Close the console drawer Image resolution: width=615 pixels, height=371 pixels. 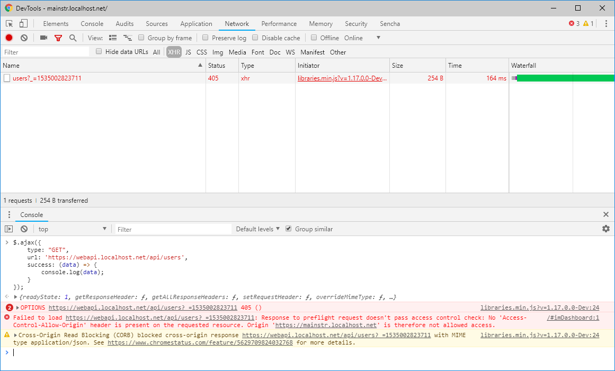(x=606, y=214)
